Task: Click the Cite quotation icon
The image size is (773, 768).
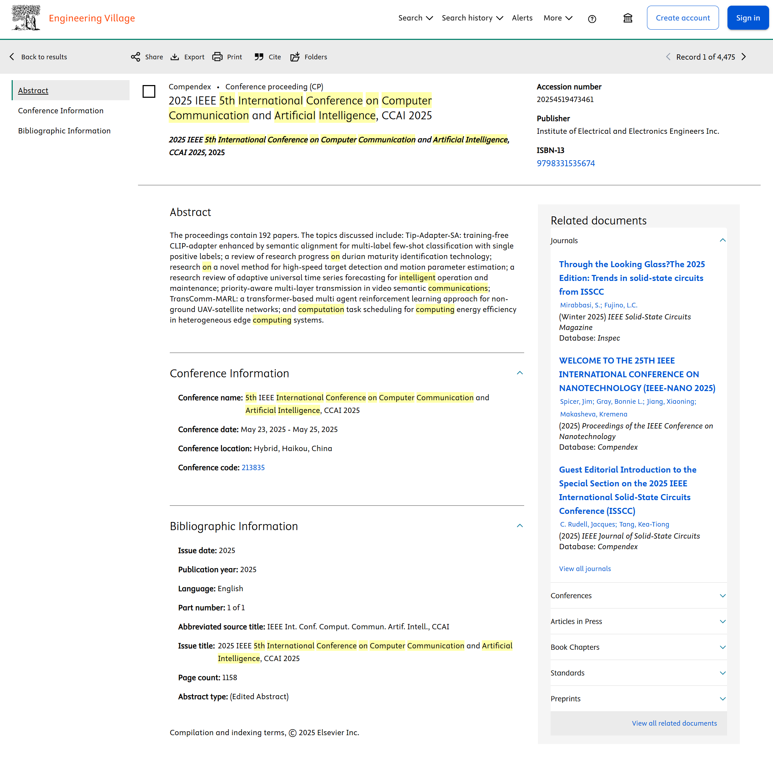Action: click(x=259, y=57)
